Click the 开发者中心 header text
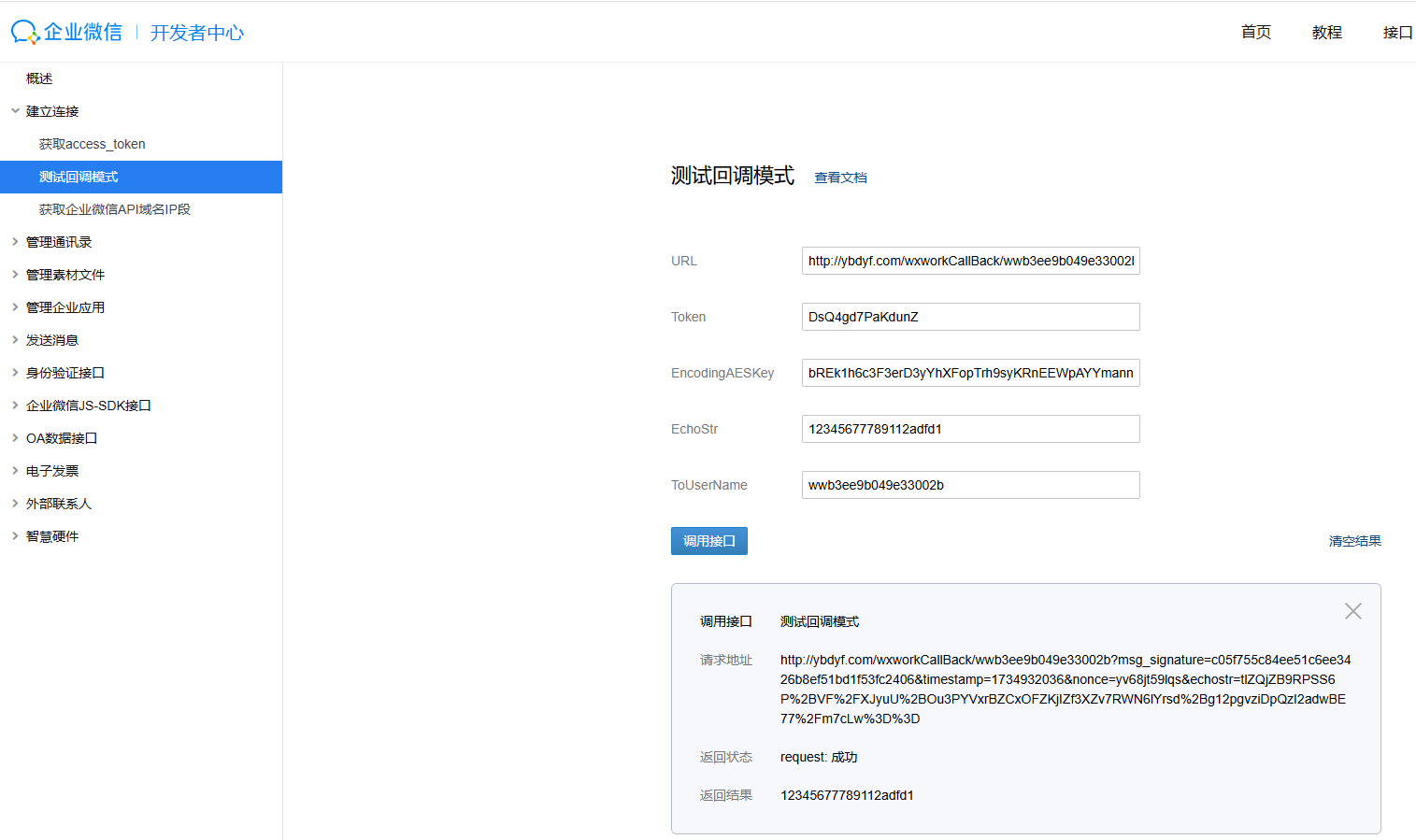Viewport: 1416px width, 840px height. (x=196, y=31)
